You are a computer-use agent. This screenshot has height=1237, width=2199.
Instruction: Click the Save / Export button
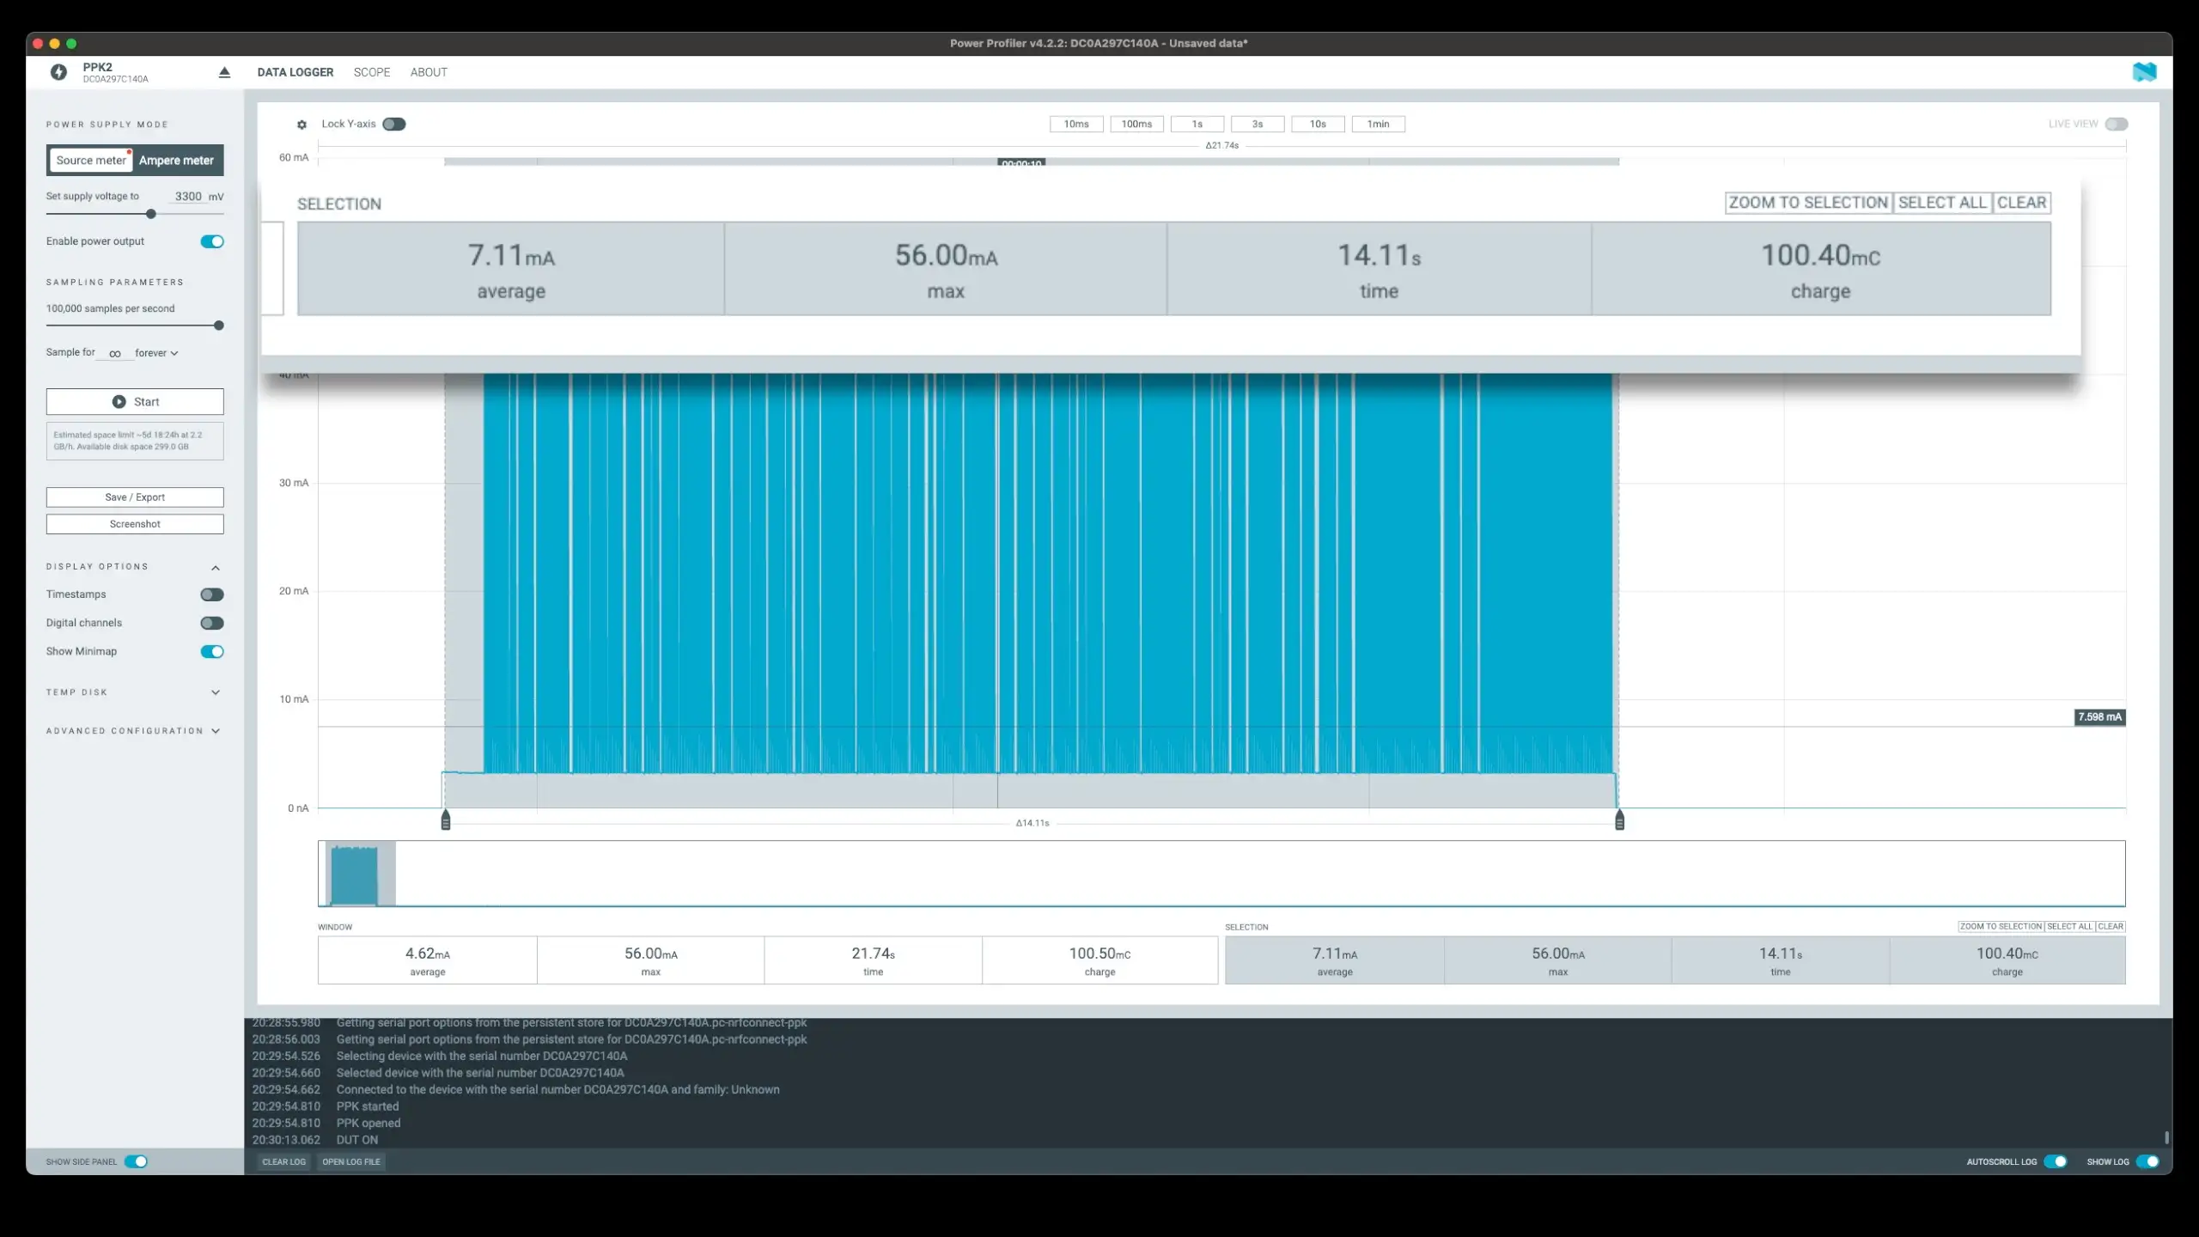[x=135, y=497]
